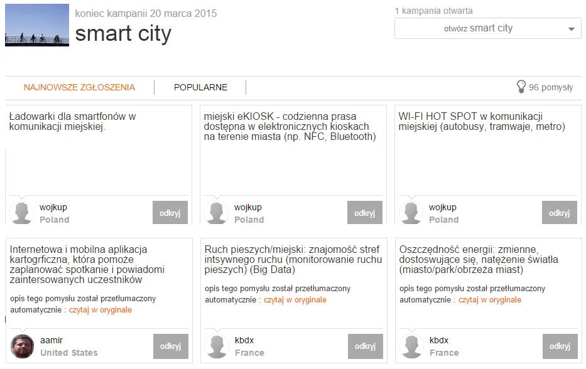Click odkryj on the Ładowarki dla smartfonów card
The image size is (586, 369).
coord(170,213)
